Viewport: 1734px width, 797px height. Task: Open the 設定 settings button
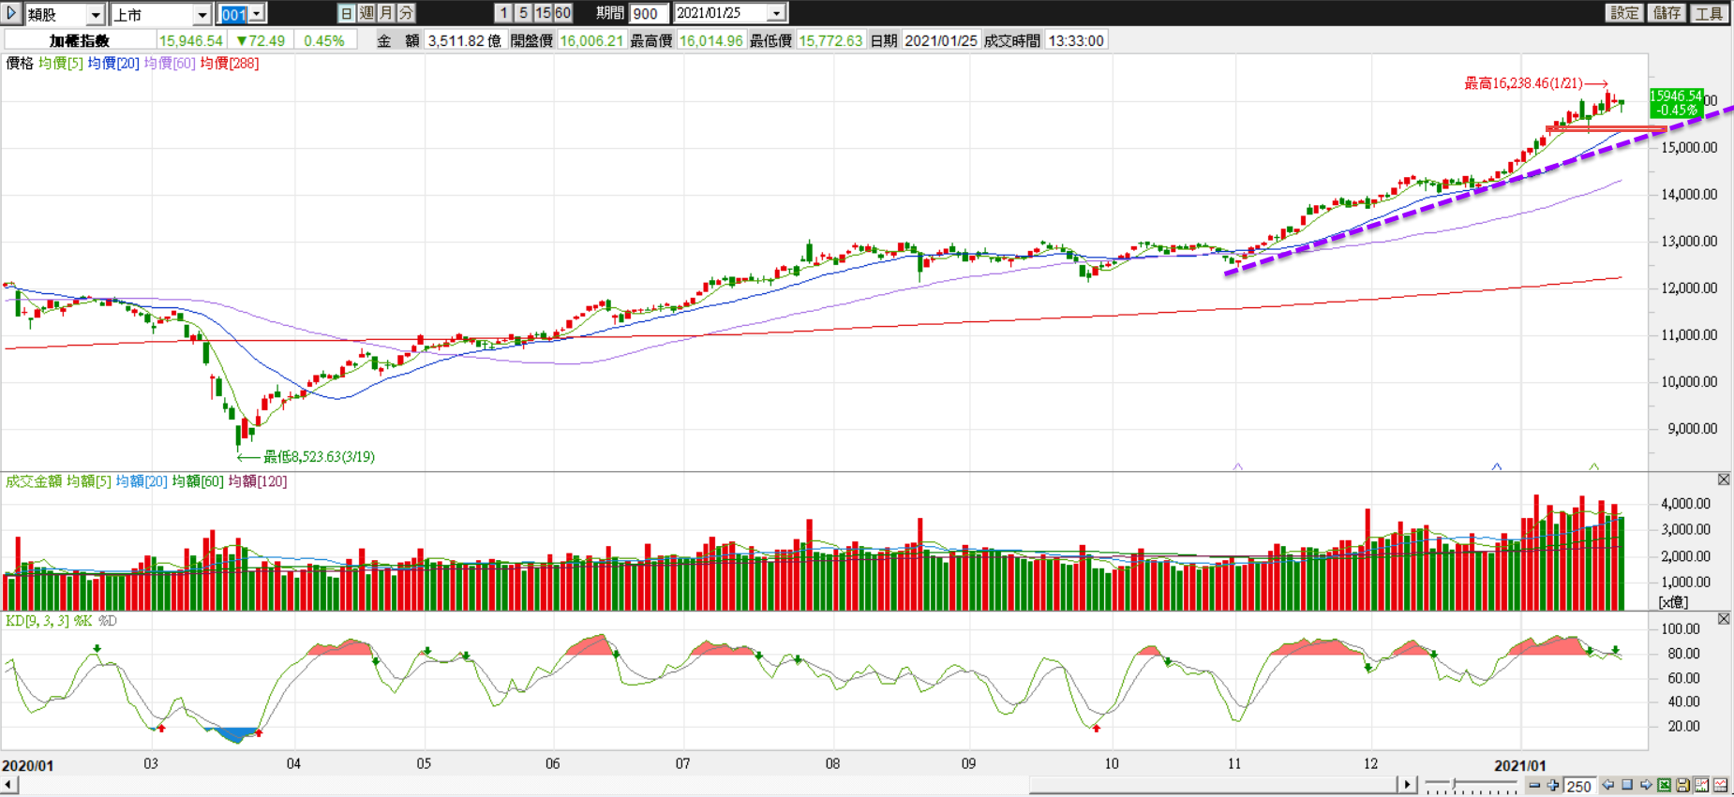[x=1624, y=13]
